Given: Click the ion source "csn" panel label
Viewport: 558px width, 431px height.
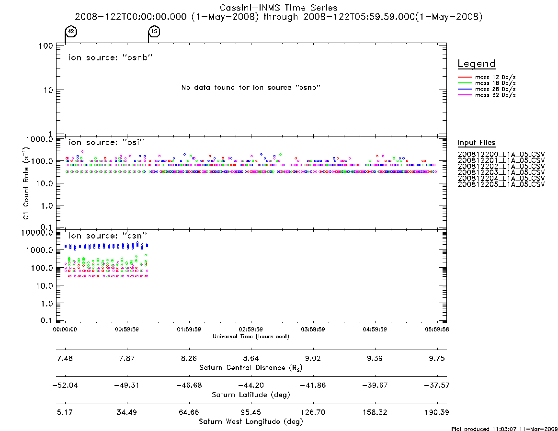Looking at the screenshot, I should tap(108, 236).
